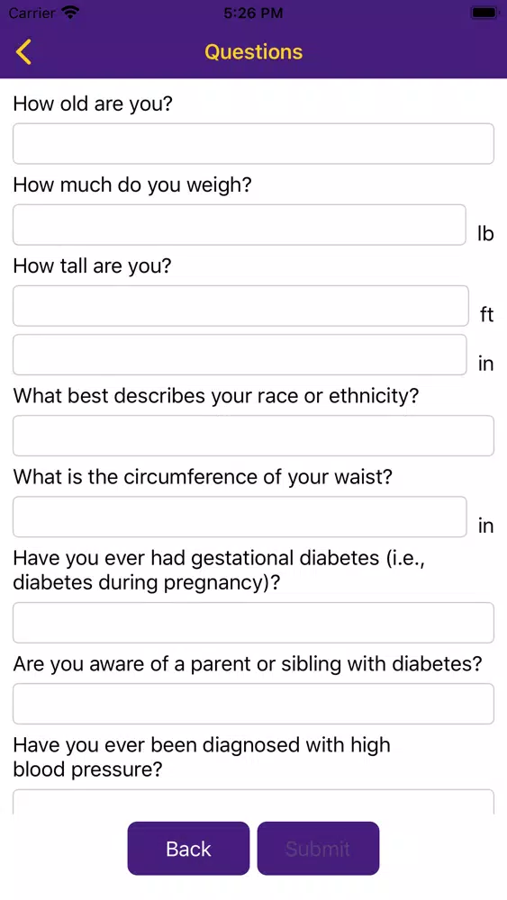The height and width of the screenshot is (900, 507).
Task: Tap the battery indicator icon
Action: pyautogui.click(x=484, y=13)
